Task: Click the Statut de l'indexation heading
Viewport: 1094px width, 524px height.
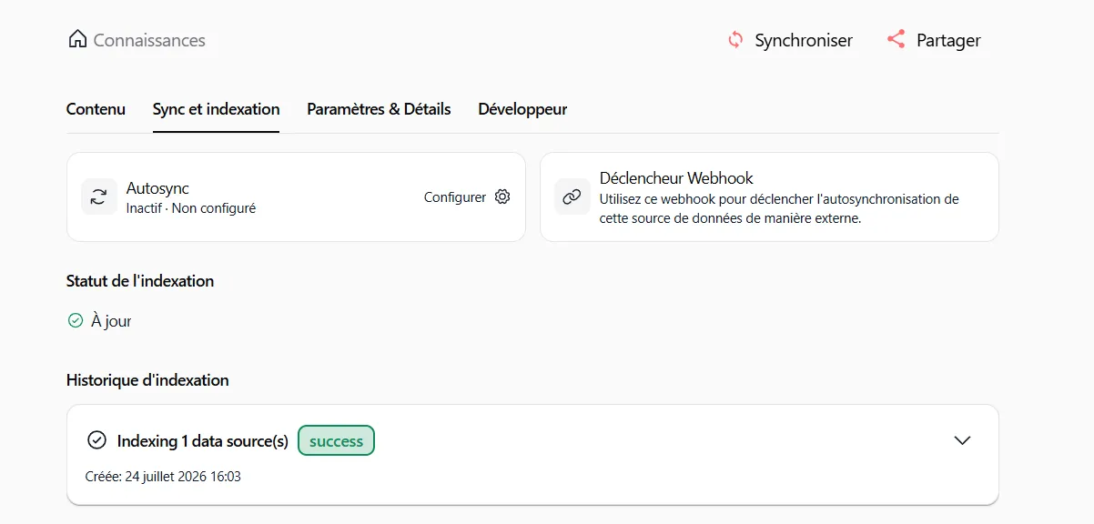Action: tap(140, 281)
